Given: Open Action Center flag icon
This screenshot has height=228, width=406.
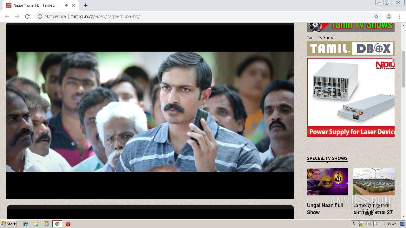Looking at the screenshot, I should point(376,224).
